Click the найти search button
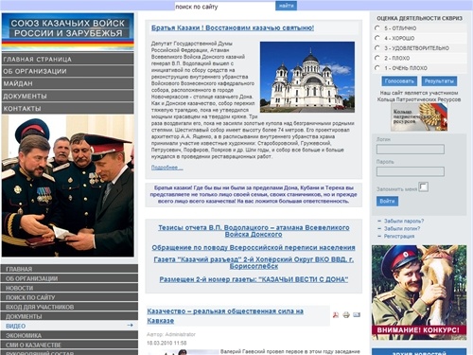The width and height of the screenshot is (473, 355). click(x=286, y=6)
